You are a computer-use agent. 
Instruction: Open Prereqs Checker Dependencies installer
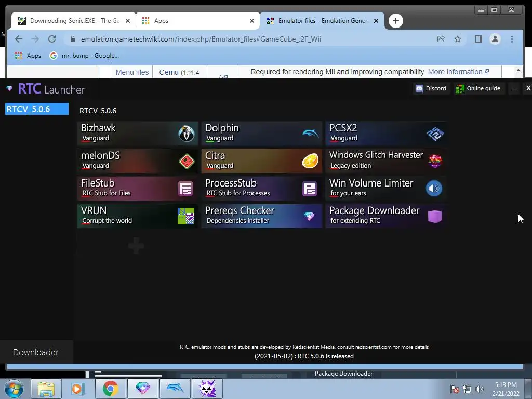pyautogui.click(x=262, y=216)
